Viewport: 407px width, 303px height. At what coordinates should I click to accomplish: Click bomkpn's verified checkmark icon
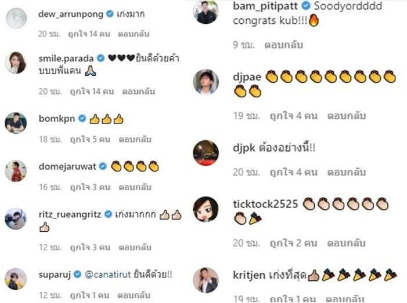click(82, 118)
